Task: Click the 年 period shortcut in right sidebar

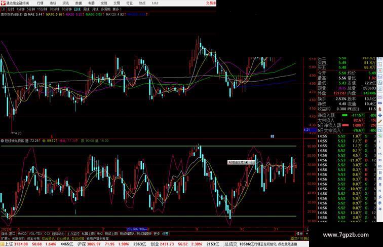Action: 380,209
